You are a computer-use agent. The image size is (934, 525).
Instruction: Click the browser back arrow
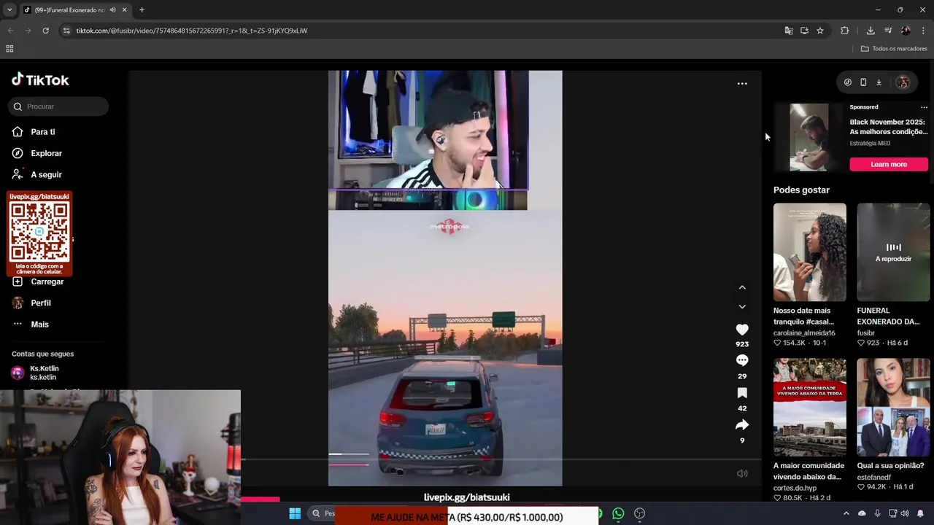click(x=10, y=31)
